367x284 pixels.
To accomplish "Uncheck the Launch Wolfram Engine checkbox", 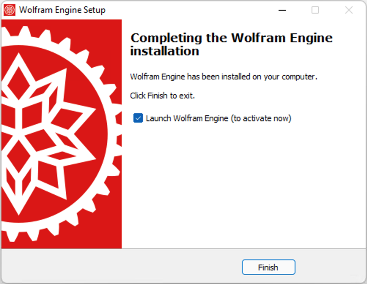I will 138,118.
